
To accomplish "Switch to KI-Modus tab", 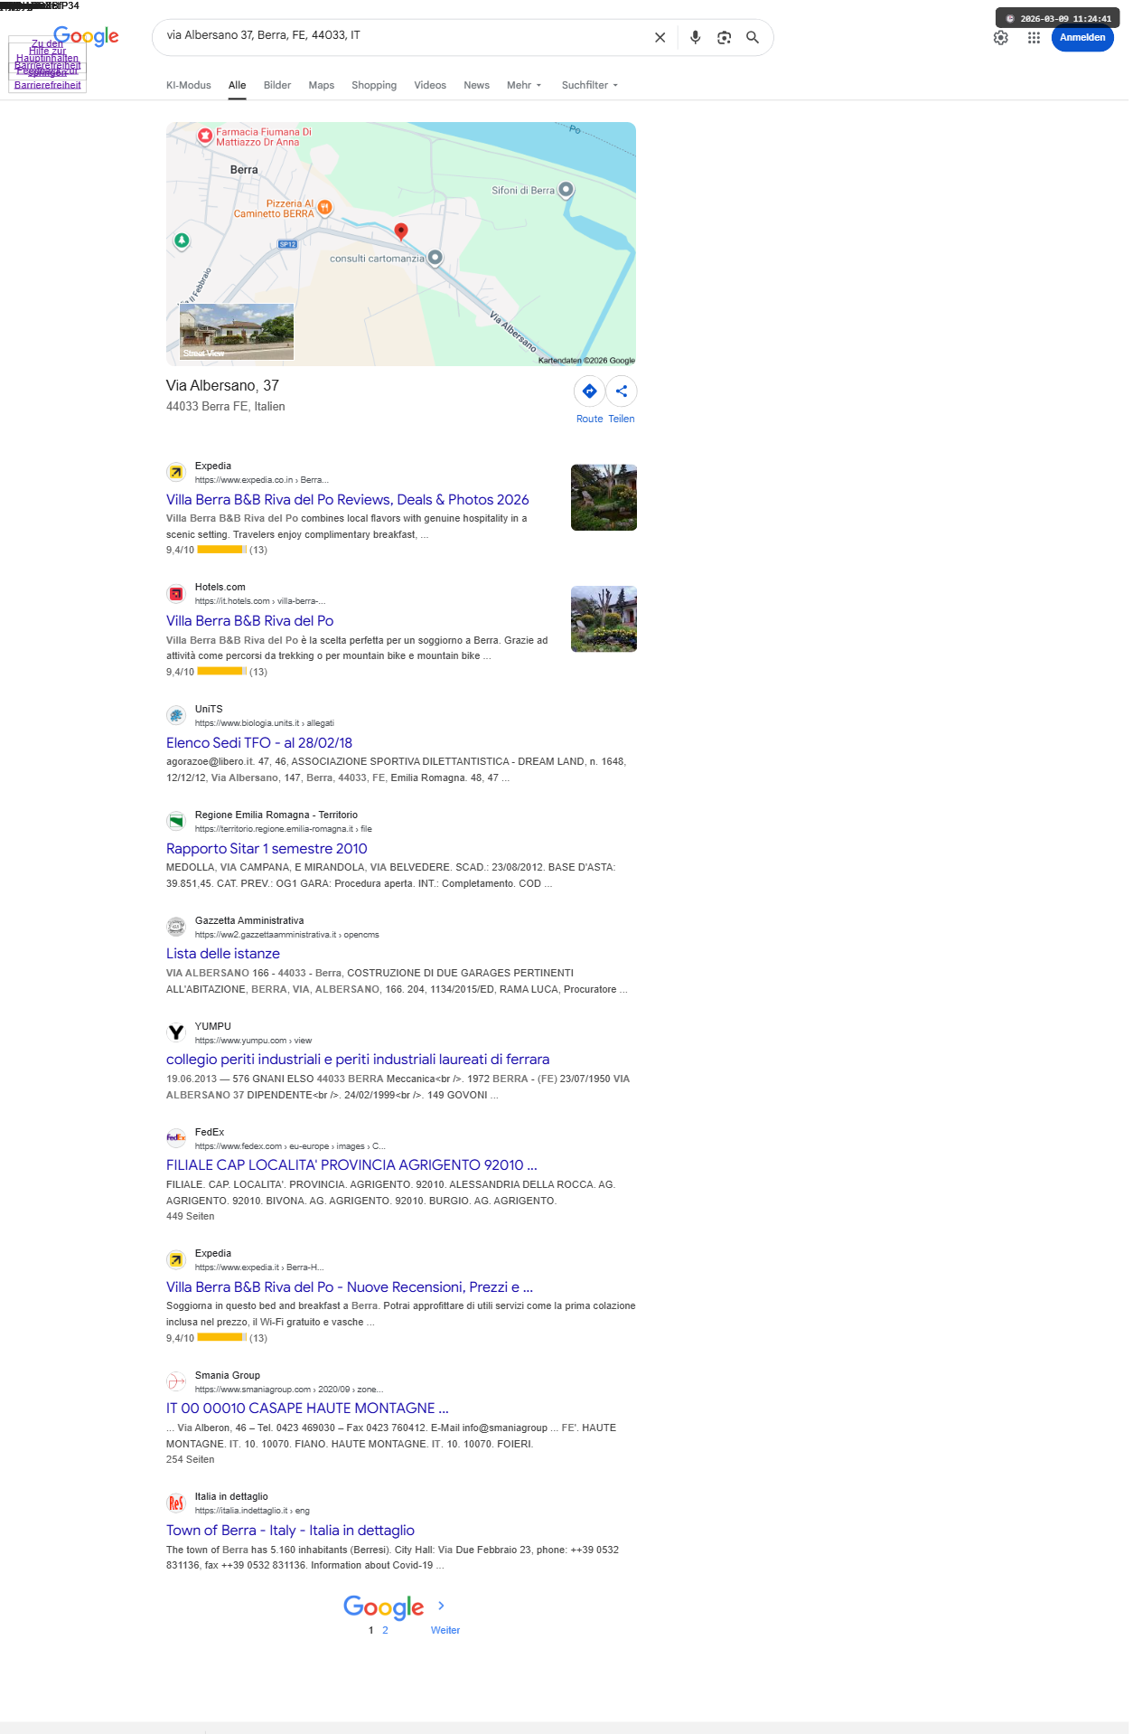I will [188, 85].
